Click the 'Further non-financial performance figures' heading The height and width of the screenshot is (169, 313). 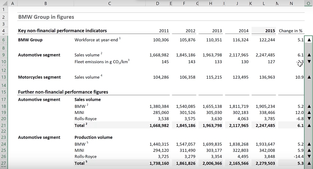click(x=63, y=92)
